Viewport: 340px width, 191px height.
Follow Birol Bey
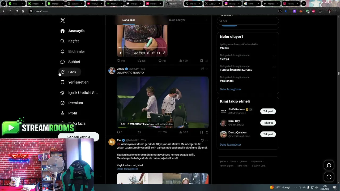(x=268, y=123)
